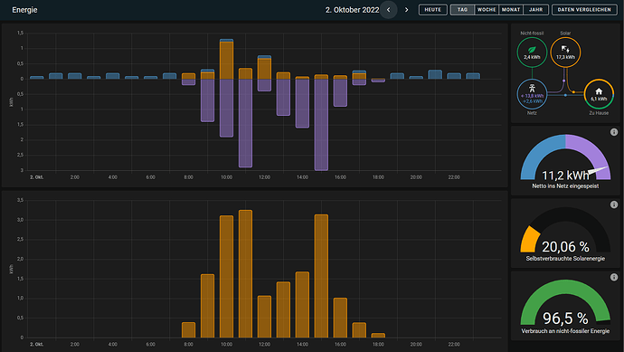Switch to WOCHE period view

[x=487, y=10]
